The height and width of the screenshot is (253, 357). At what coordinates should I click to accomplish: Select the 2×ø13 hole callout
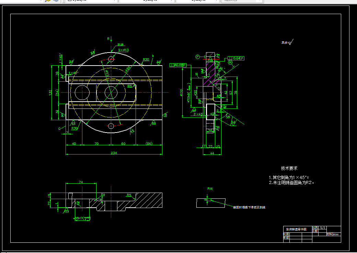(x=123, y=50)
